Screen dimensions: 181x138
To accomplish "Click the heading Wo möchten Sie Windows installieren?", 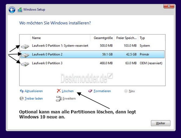I will pos(55,23).
